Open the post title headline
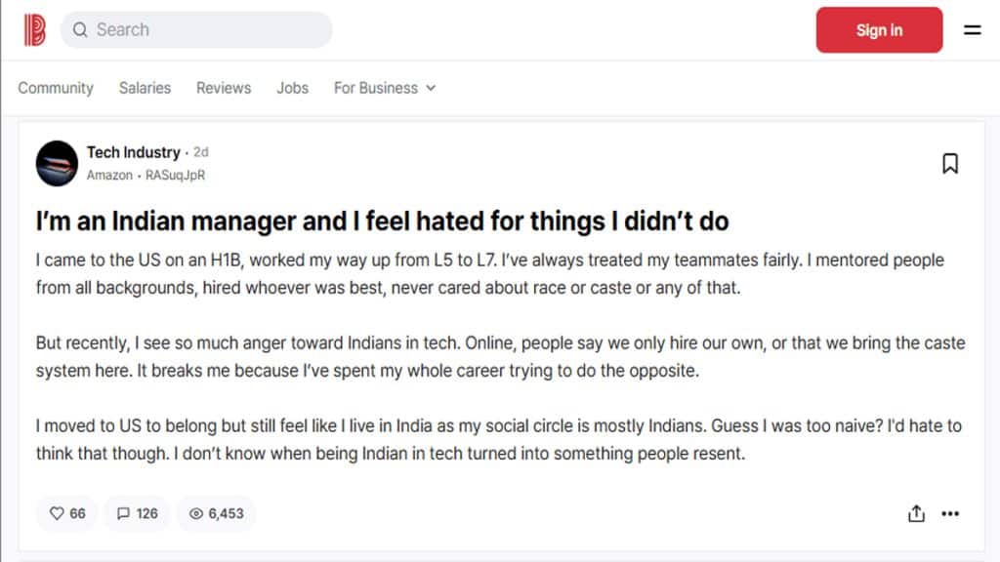Image resolution: width=1000 pixels, height=562 pixels. [x=382, y=221]
